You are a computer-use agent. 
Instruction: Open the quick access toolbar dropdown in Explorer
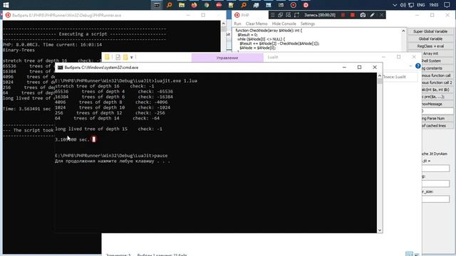[132, 57]
